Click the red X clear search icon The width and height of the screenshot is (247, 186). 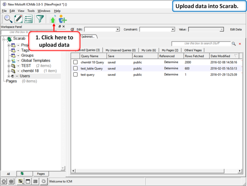(240, 44)
